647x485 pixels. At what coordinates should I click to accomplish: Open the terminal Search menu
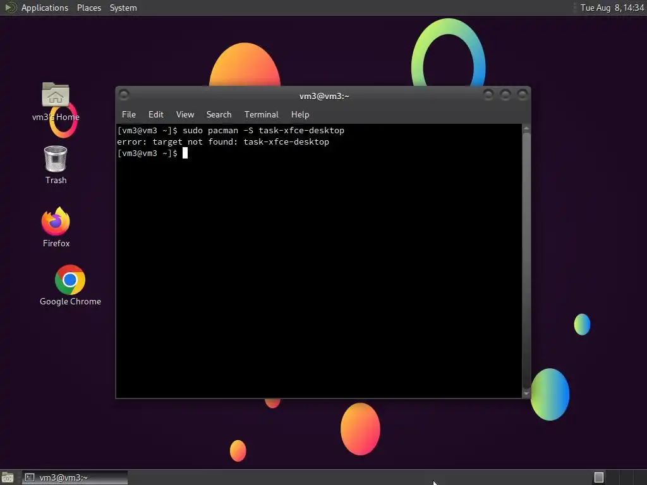(x=219, y=115)
